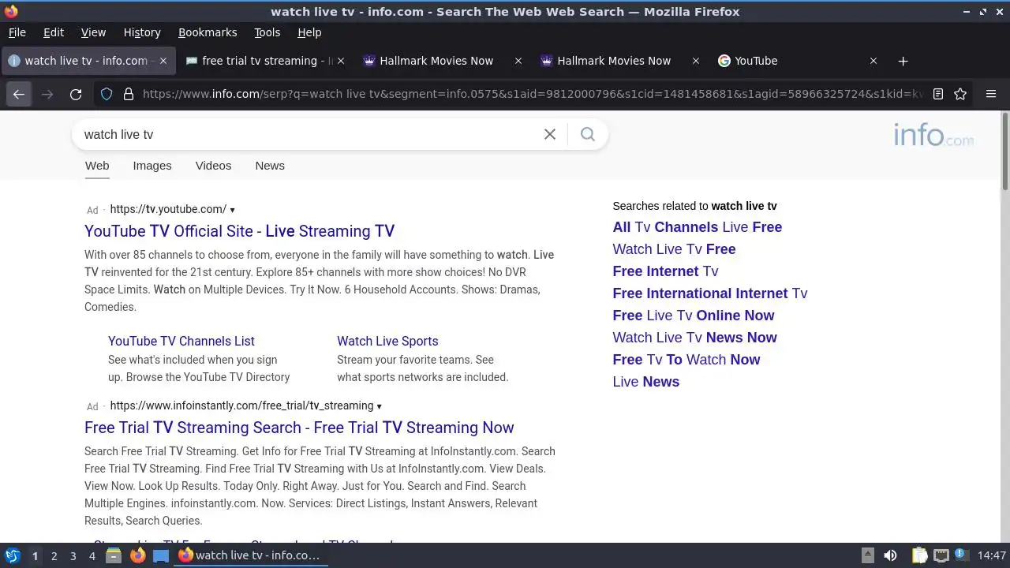The height and width of the screenshot is (568, 1010).
Task: Click the show desktop taskbar icon
Action: tap(161, 555)
